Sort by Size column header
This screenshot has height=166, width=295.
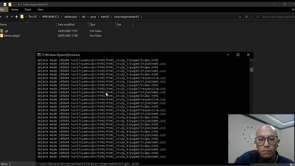[119, 24]
